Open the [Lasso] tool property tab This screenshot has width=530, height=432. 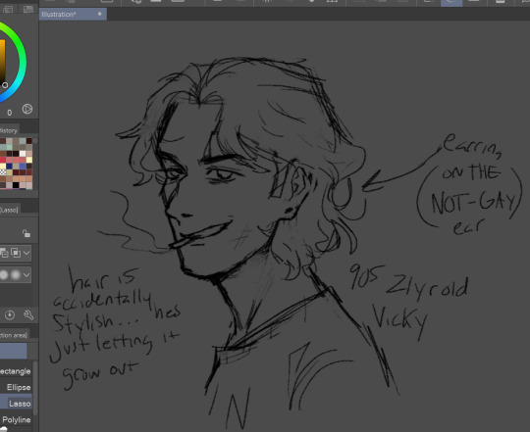(9, 210)
